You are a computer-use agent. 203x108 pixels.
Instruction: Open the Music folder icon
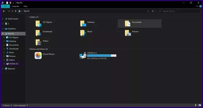(83, 33)
